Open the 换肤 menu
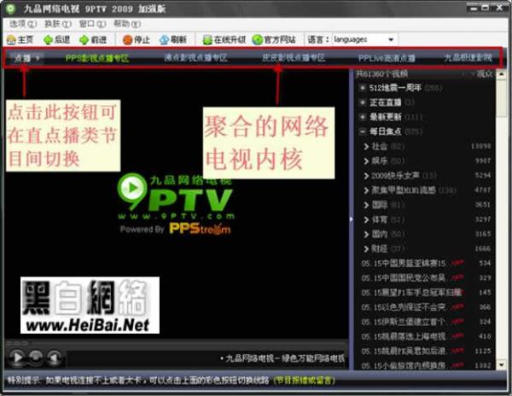This screenshot has width=512, height=396. tap(58, 24)
